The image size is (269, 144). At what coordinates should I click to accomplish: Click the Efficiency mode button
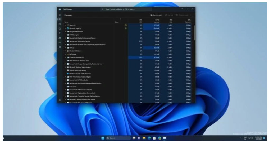(182, 15)
